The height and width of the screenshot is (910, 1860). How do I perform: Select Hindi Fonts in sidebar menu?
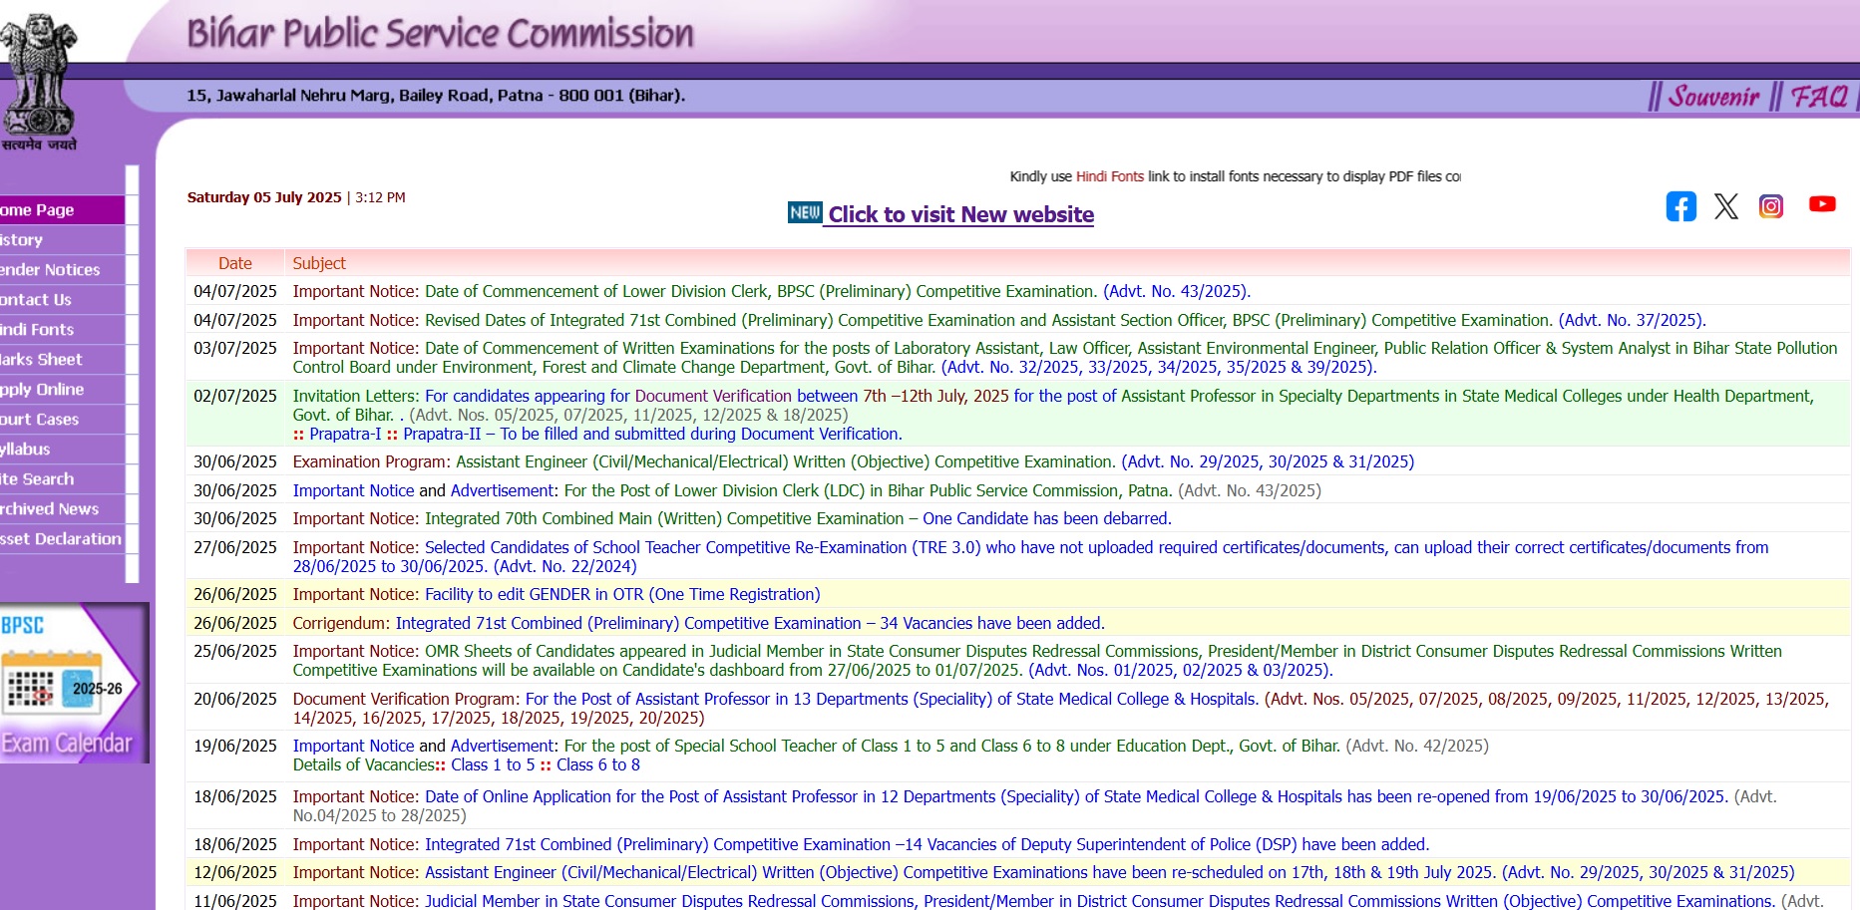[x=62, y=329]
